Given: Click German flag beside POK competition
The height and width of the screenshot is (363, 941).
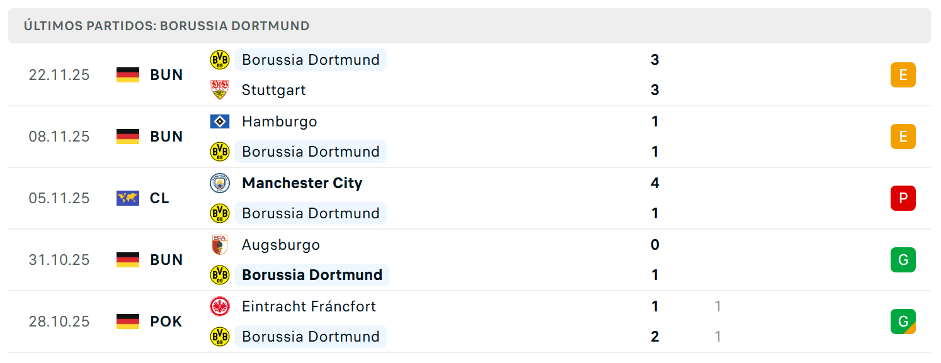Looking at the screenshot, I should pos(128,321).
